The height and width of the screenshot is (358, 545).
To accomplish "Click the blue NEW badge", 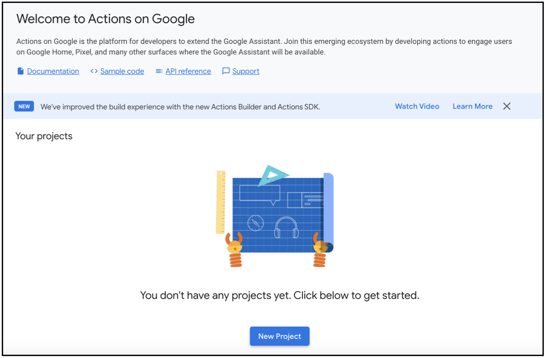I will (x=24, y=107).
